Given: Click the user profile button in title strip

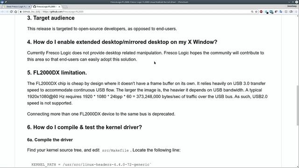Looking at the screenshot, I should click(x=292, y=6).
